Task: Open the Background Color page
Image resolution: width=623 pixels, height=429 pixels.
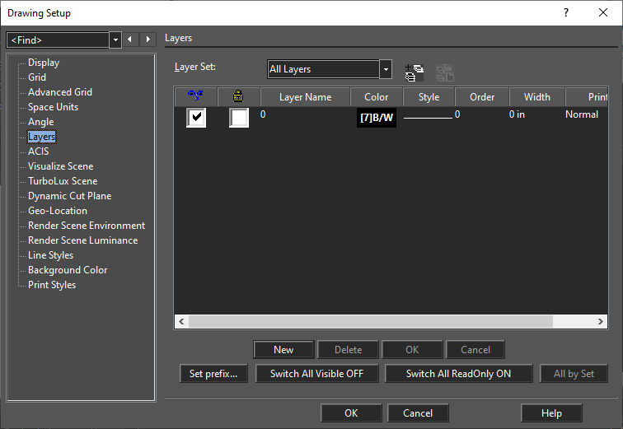Action: coord(68,270)
